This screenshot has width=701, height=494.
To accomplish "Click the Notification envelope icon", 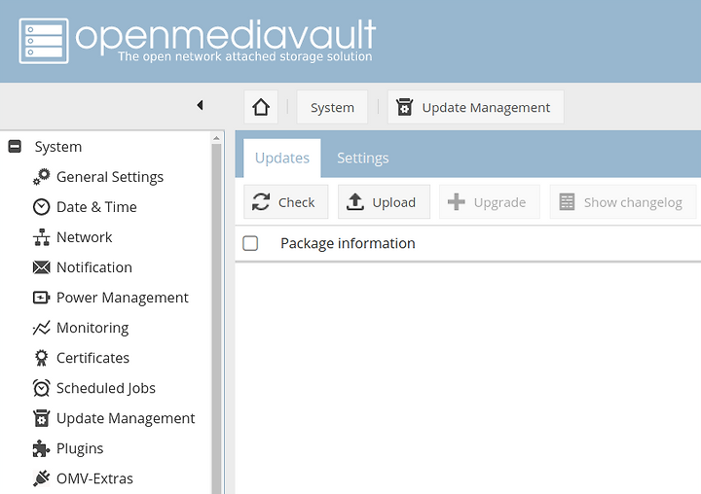I will point(42,267).
